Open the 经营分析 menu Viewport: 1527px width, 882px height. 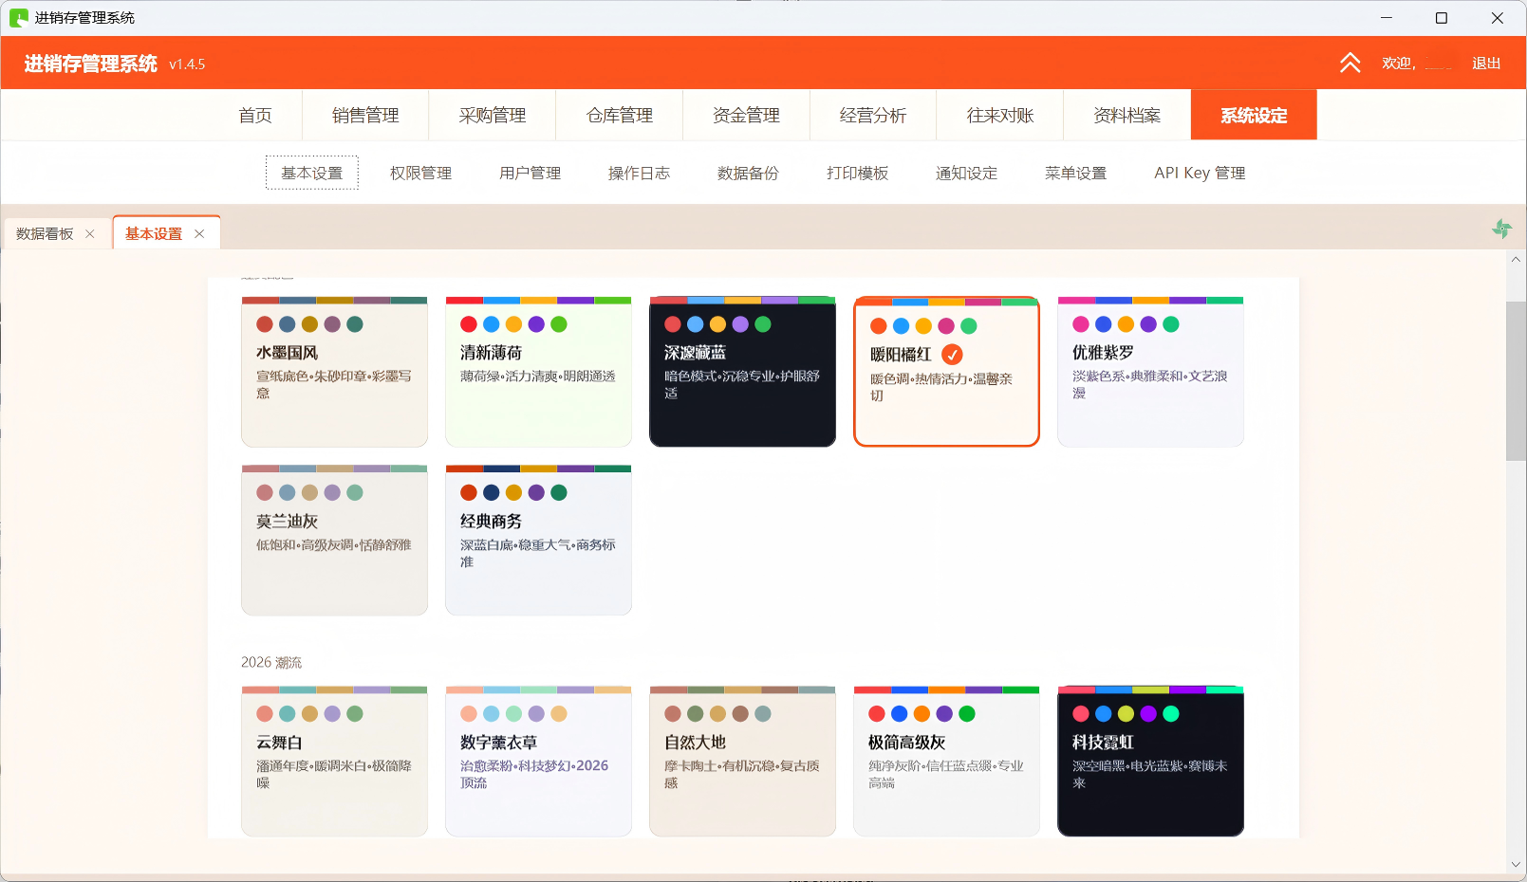873,115
